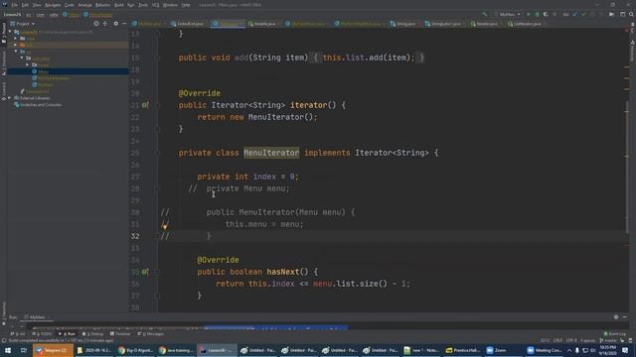Open Run panel settings gear icon
The height and width of the screenshot is (357, 636).
tap(616, 317)
